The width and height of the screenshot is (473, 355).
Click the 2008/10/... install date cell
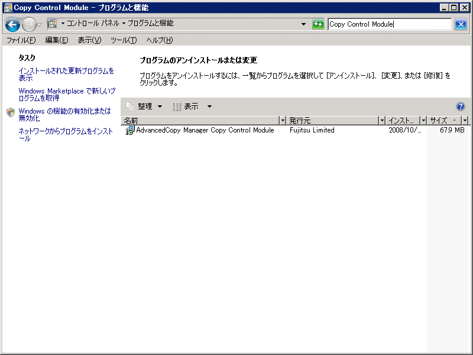(405, 130)
